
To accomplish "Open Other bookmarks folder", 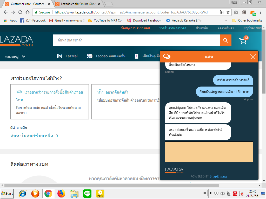I will point(247,20).
